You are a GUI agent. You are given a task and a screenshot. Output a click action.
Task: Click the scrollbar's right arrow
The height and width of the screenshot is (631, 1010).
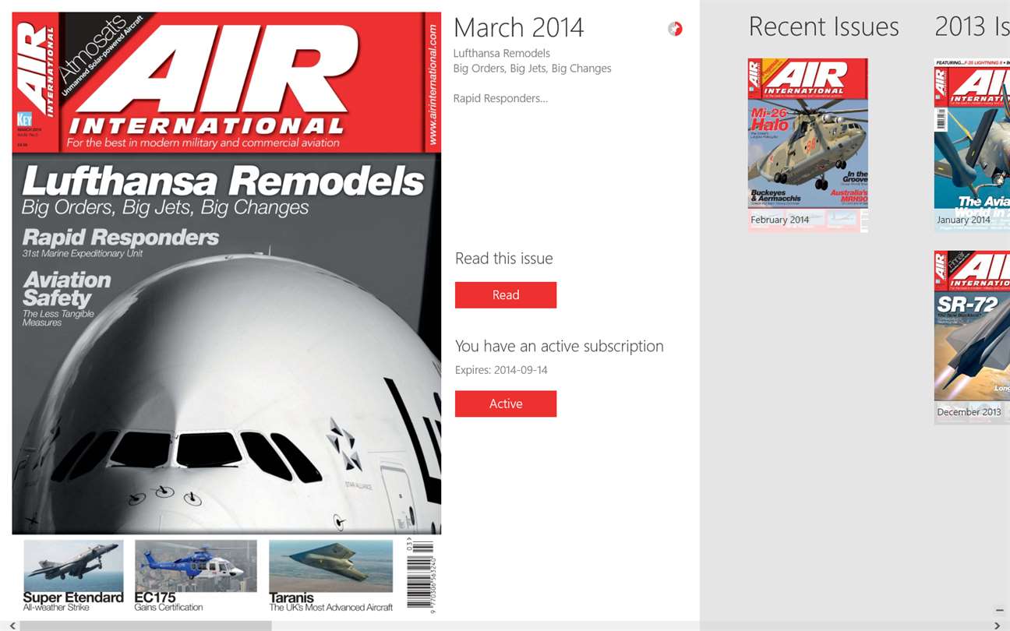[x=998, y=626]
